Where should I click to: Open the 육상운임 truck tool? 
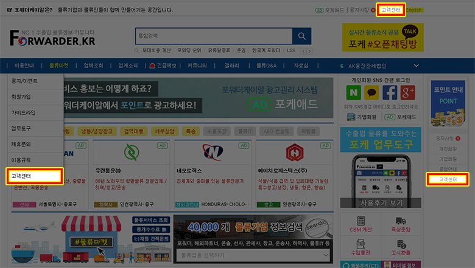[x=401, y=224]
